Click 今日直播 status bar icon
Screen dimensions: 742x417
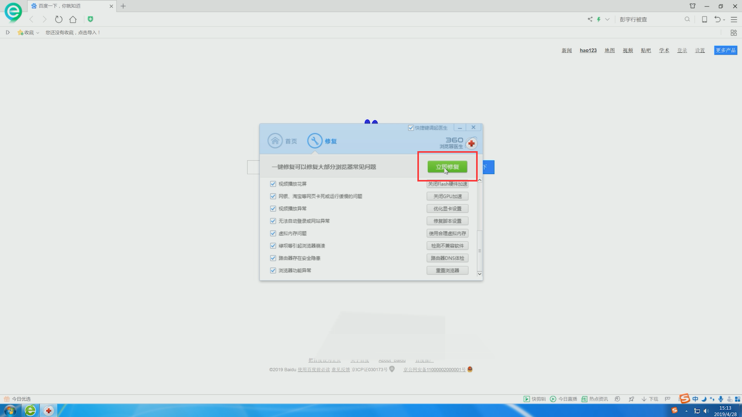click(x=563, y=399)
